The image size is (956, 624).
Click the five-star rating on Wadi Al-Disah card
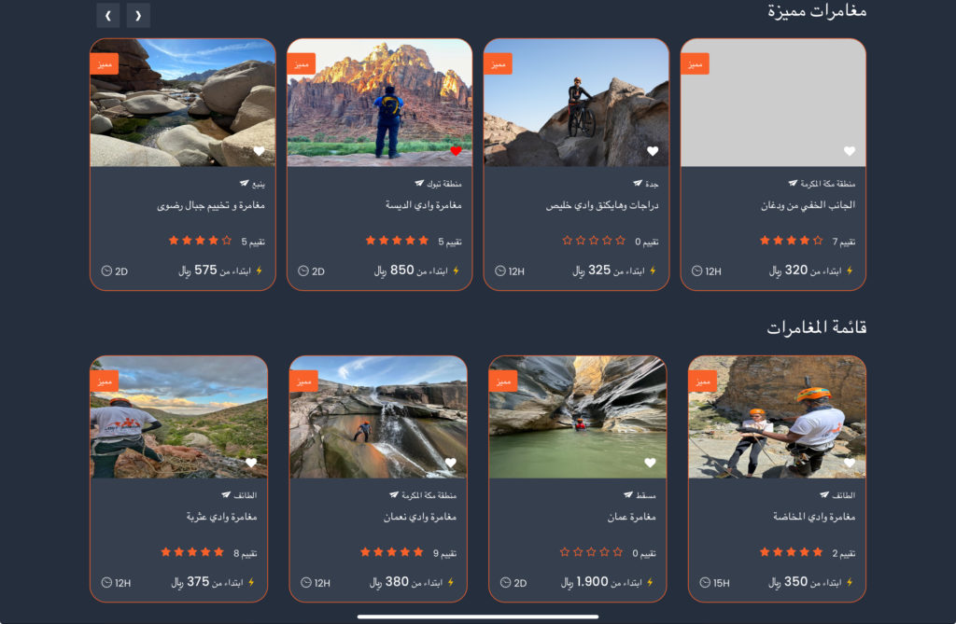click(397, 241)
